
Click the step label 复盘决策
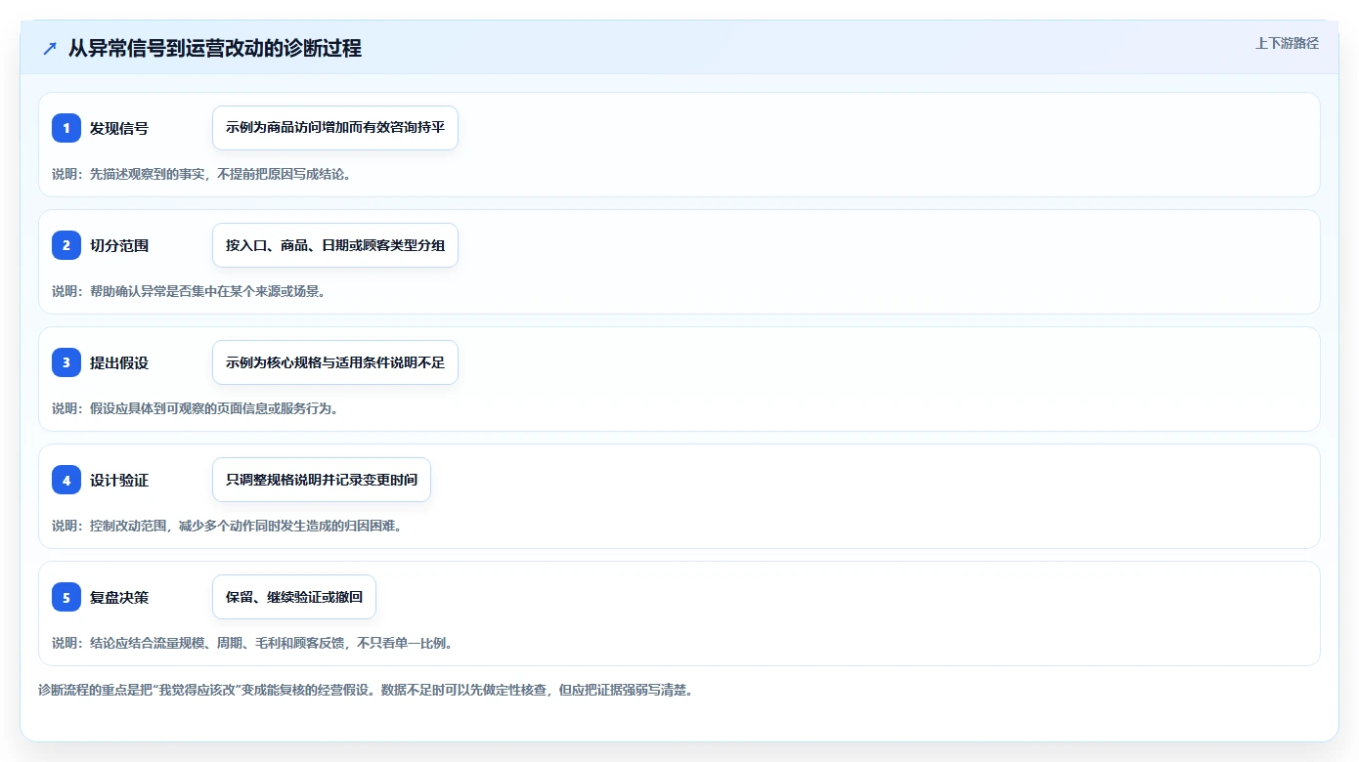119,598
